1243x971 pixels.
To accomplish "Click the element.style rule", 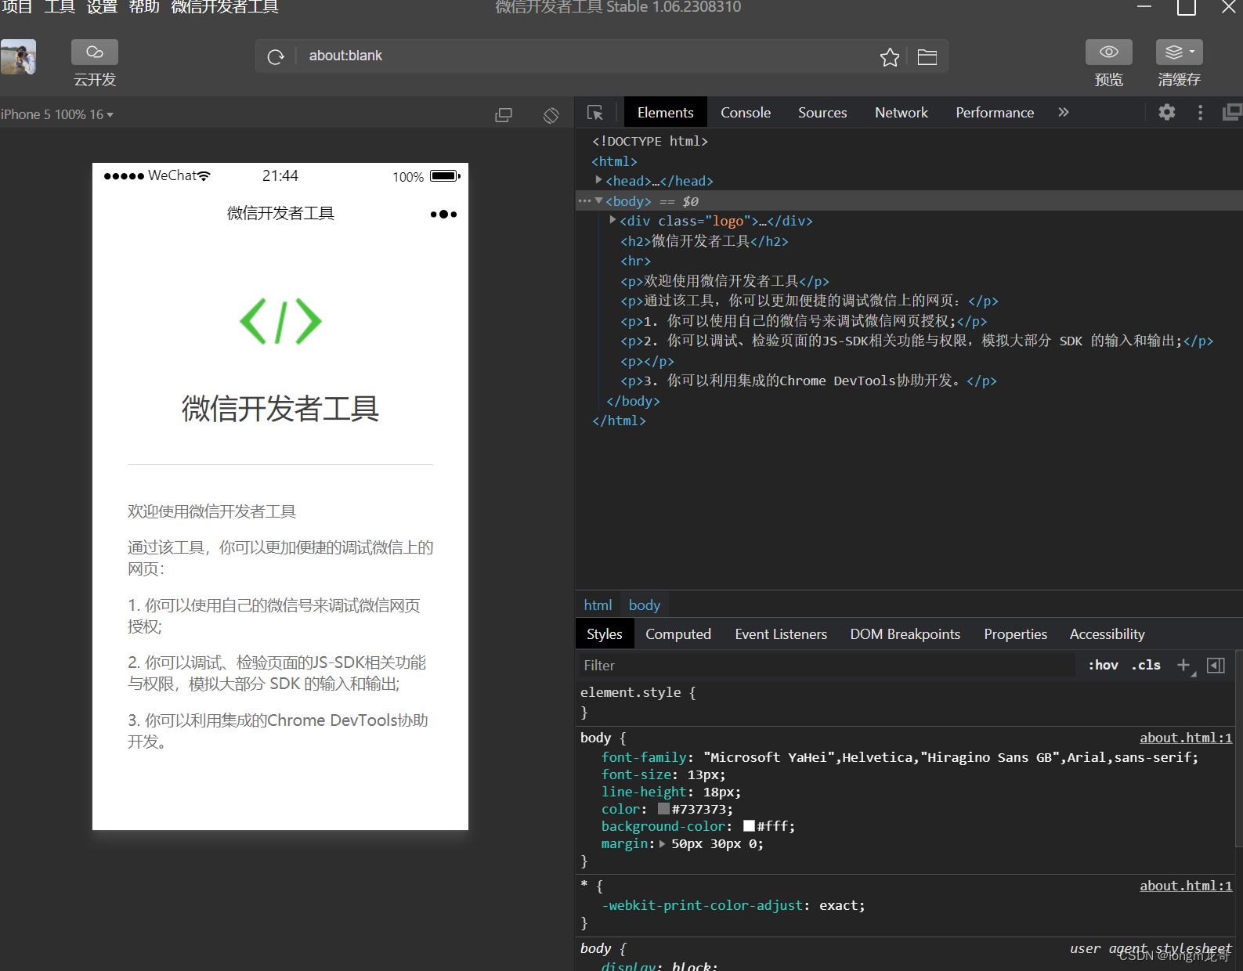I will [638, 692].
